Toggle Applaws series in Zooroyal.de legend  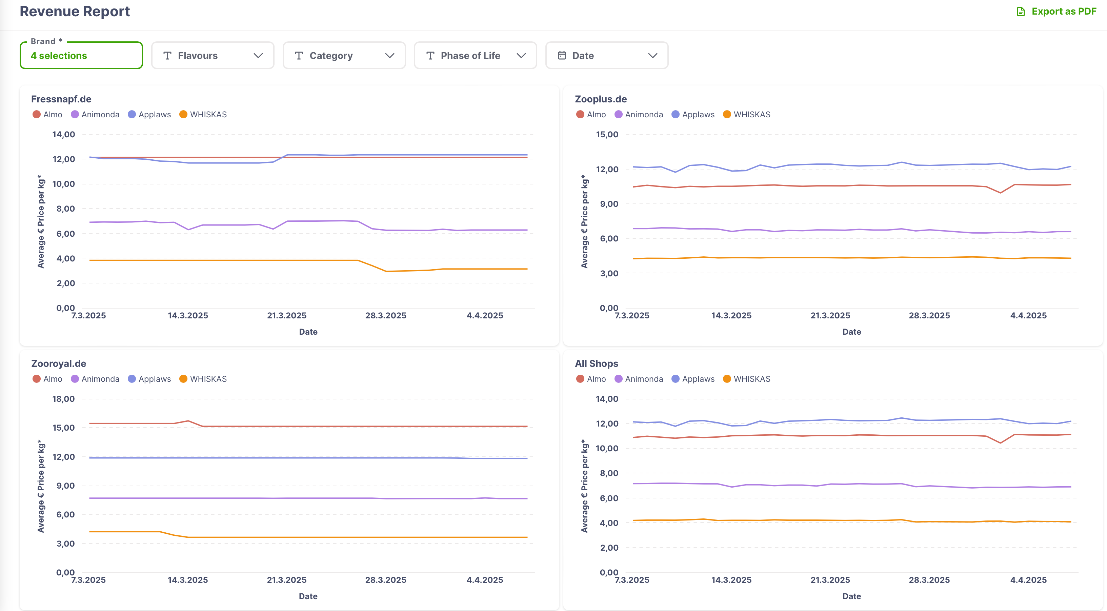(x=154, y=379)
